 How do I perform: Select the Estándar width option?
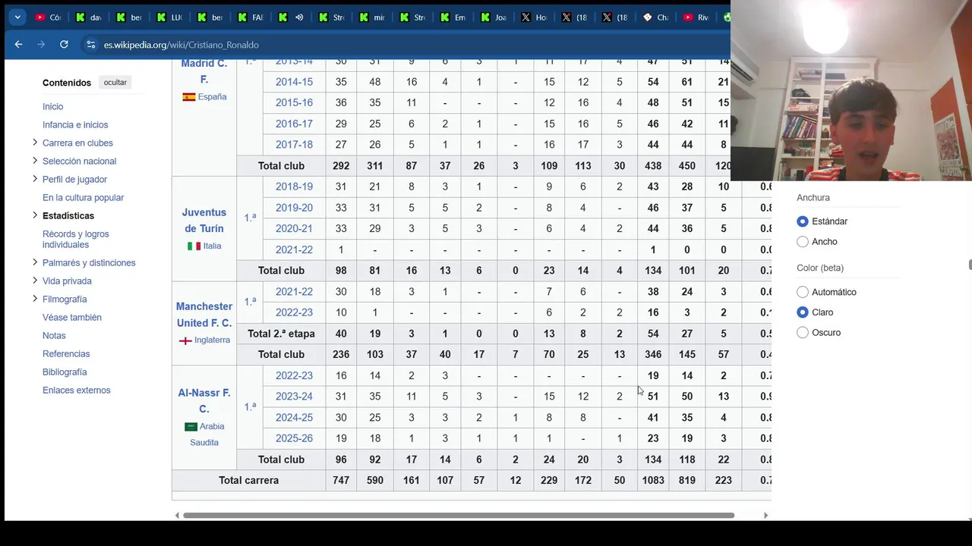pyautogui.click(x=803, y=221)
